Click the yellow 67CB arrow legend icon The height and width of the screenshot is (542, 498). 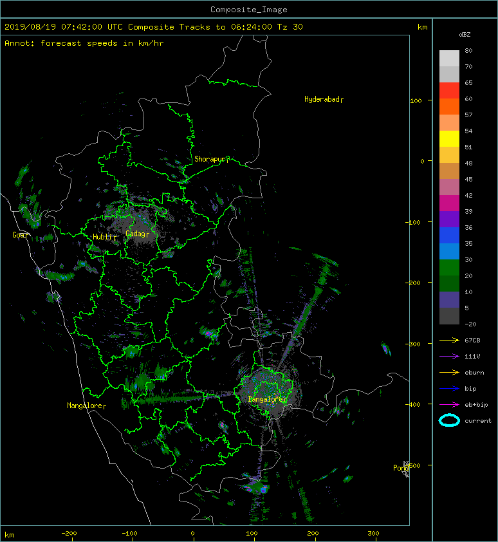tap(449, 340)
